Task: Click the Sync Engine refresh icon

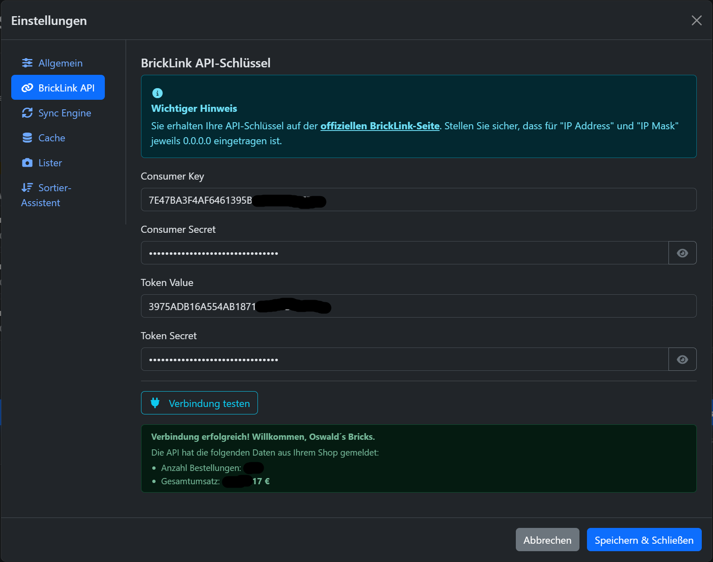Action: tap(27, 113)
